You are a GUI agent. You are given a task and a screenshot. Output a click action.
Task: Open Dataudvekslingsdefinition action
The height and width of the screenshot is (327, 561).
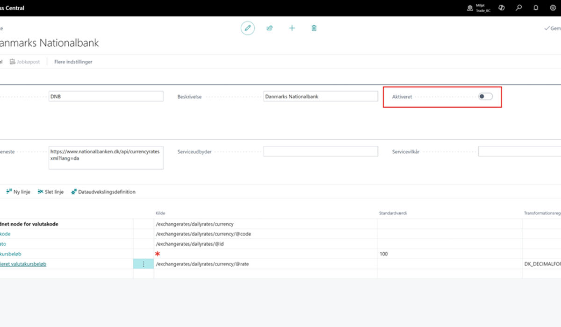(x=107, y=192)
